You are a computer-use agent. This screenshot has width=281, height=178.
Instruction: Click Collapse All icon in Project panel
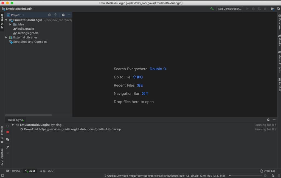click(55, 15)
